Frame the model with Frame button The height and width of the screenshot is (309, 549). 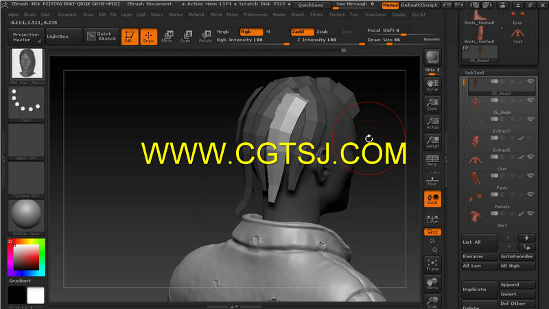[x=432, y=265]
